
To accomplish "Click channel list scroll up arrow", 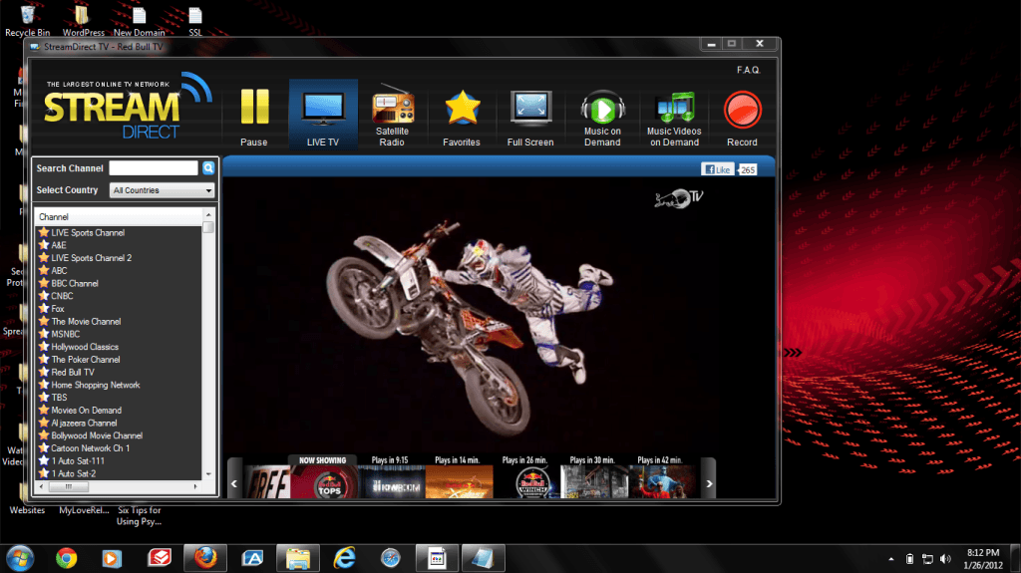I will pos(208,215).
